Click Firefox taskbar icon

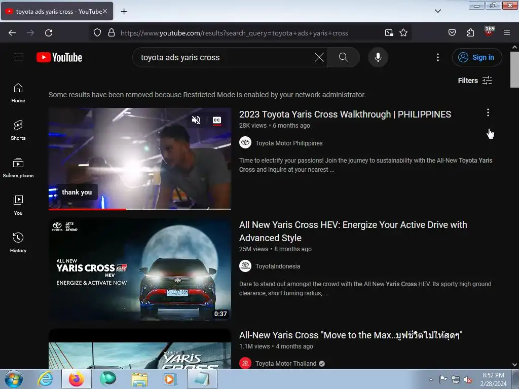76,379
